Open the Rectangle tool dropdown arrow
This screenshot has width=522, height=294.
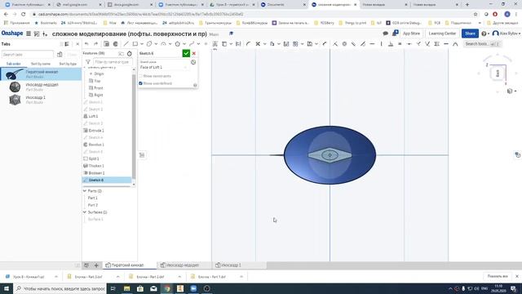[141, 44]
